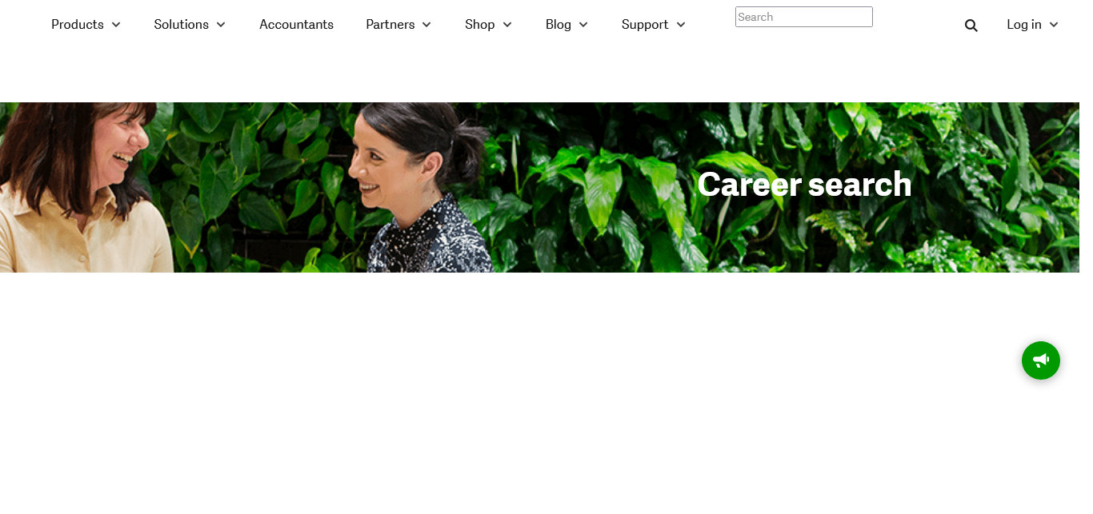
Task: Expand the Blog dropdown chevron
Action: pyautogui.click(x=583, y=25)
